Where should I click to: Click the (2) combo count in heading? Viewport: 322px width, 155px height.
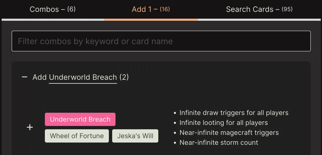[124, 77]
